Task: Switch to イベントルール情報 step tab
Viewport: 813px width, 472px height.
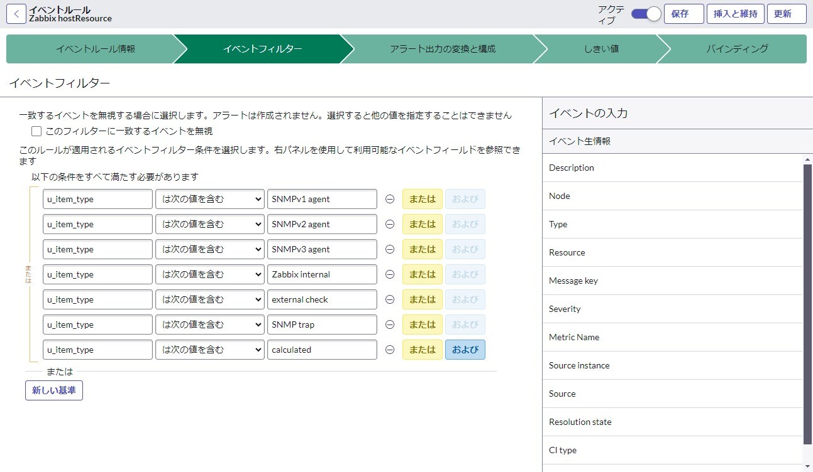Action: (x=95, y=49)
